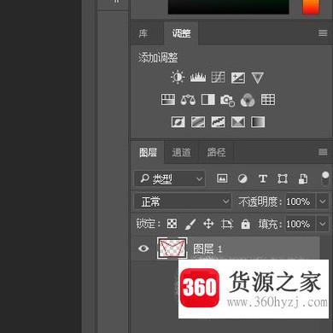The width and height of the screenshot is (333, 333).
Task: Lock layer position
Action: click(x=208, y=224)
